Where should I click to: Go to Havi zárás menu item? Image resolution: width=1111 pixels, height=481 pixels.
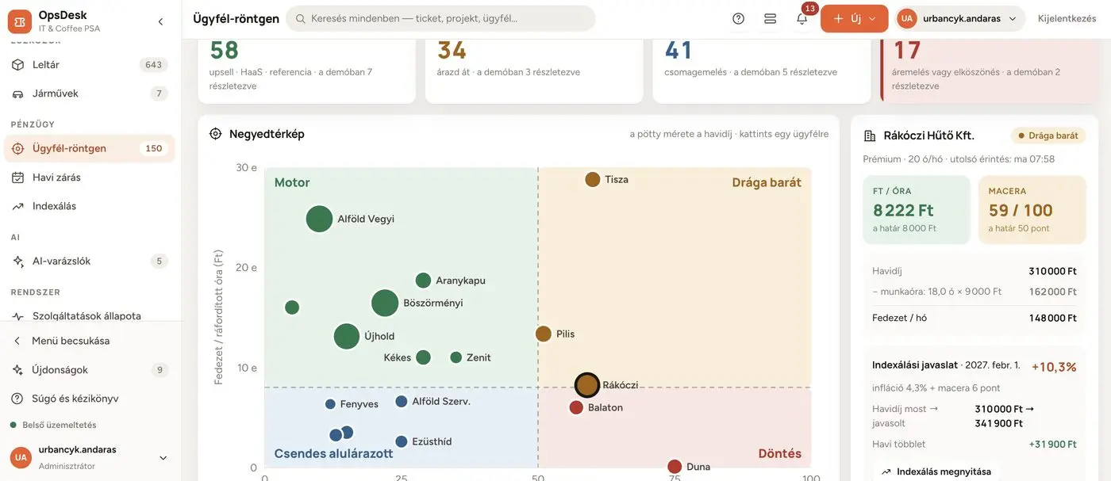(90, 178)
